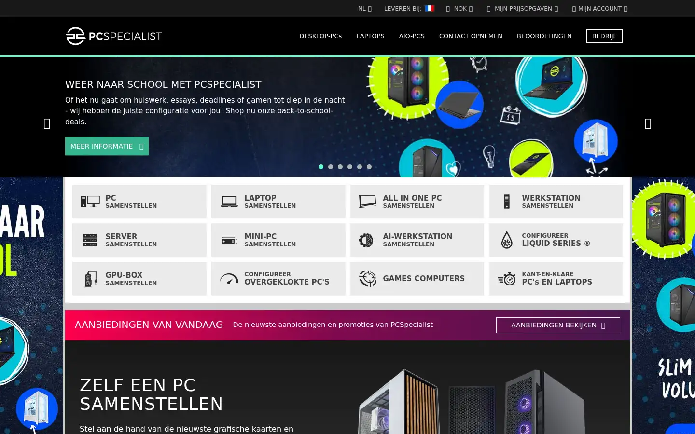Expand Mijn Account dropdown
Viewport: 695px width, 434px height.
tap(600, 9)
